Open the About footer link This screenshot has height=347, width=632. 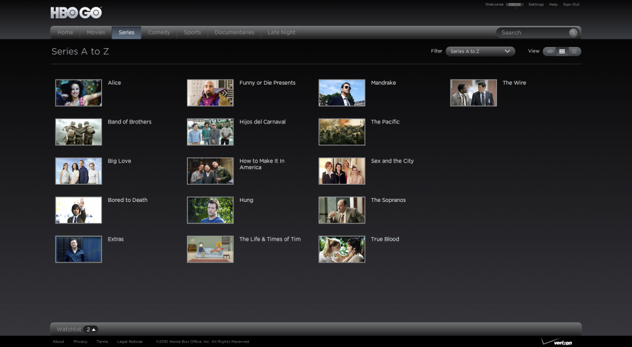pos(59,341)
